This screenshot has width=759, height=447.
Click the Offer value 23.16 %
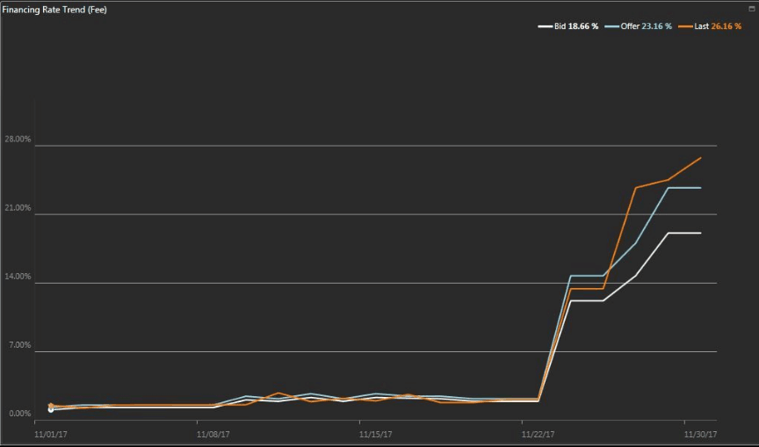(657, 26)
